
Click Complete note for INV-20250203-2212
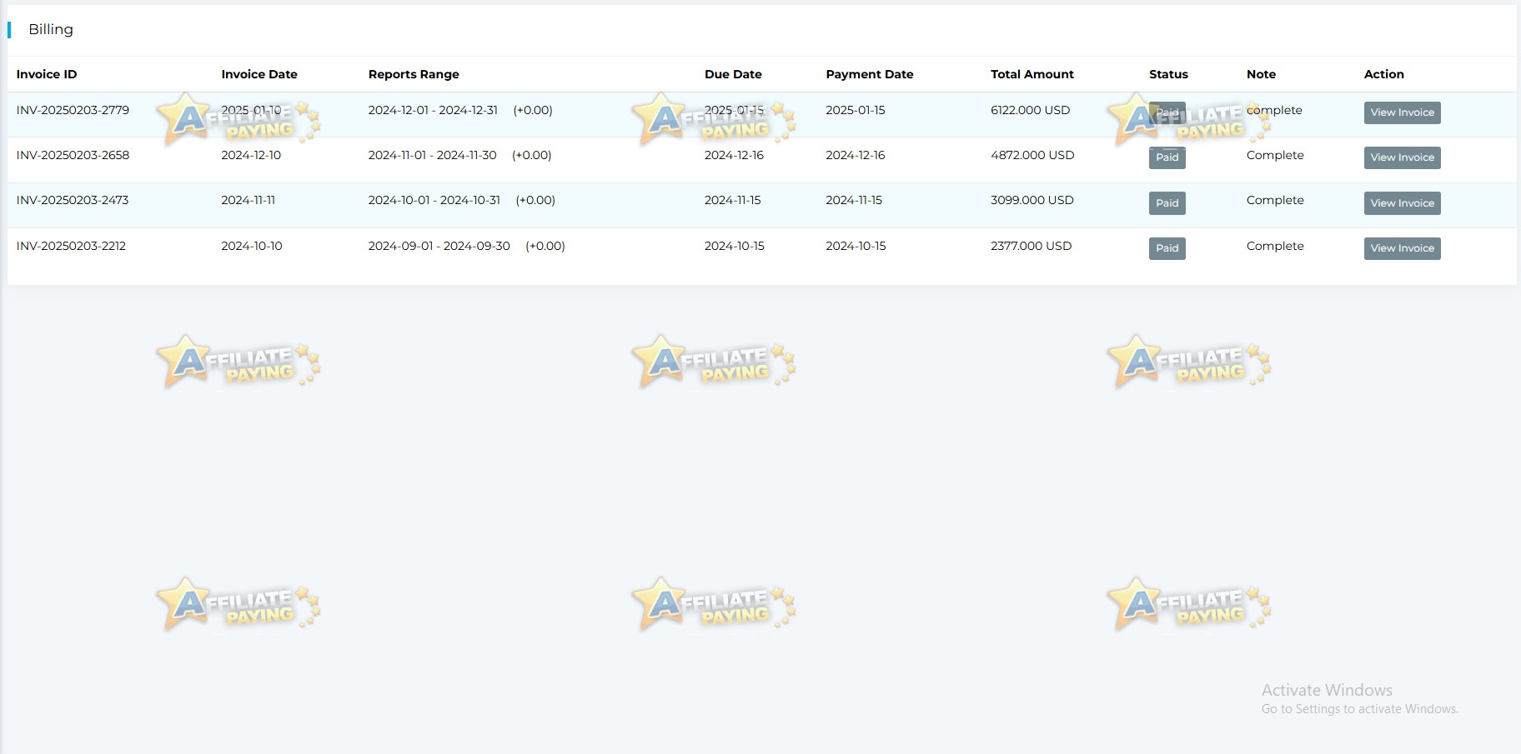(x=1275, y=246)
